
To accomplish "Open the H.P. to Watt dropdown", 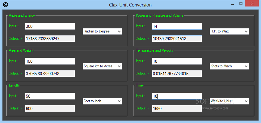I will coord(229,31).
